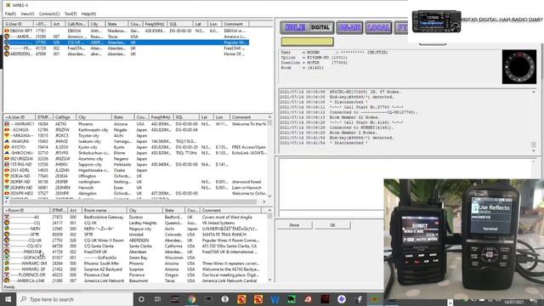The height and width of the screenshot is (306, 544).
Task: Sort room list by Act column
Action: [75, 210]
